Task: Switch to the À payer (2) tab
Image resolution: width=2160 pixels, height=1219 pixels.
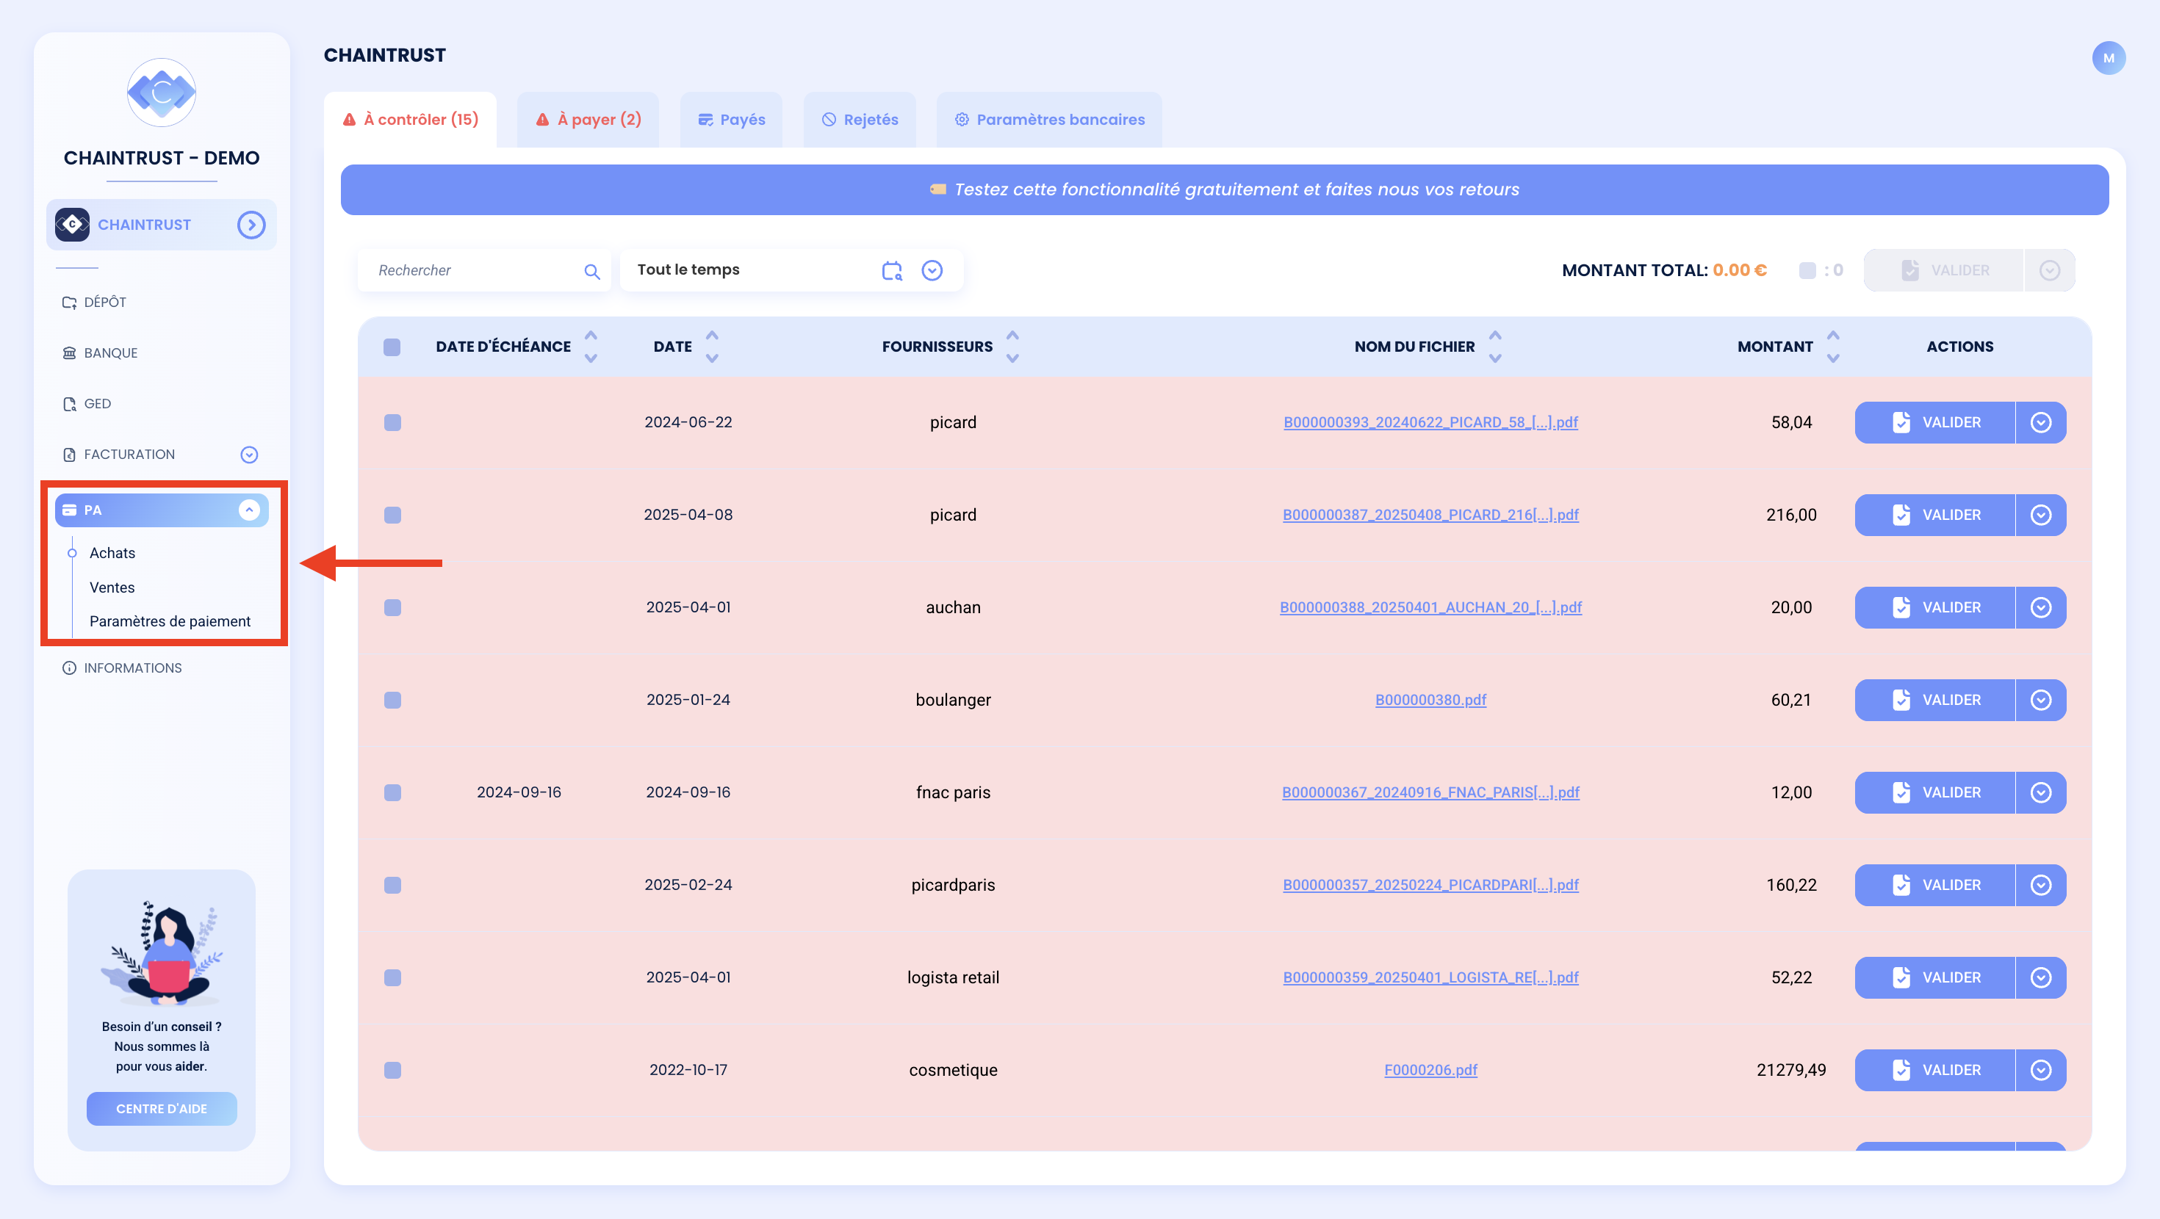Action: tap(588, 119)
